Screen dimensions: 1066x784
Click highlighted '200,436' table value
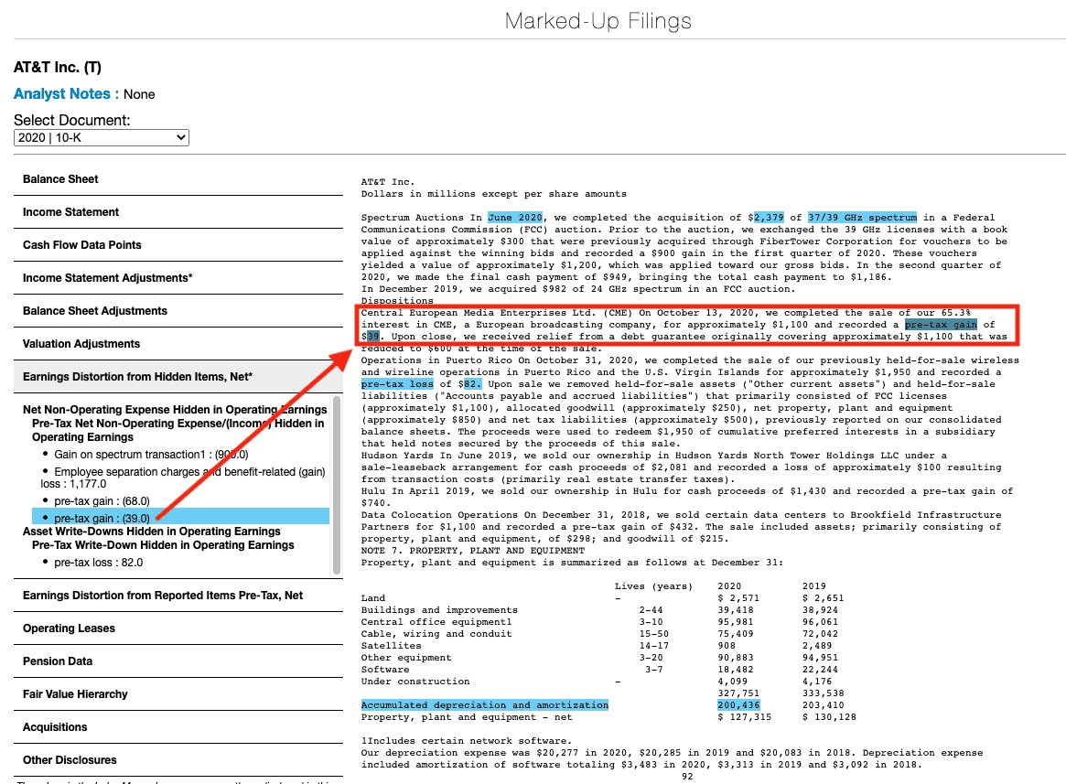(738, 705)
